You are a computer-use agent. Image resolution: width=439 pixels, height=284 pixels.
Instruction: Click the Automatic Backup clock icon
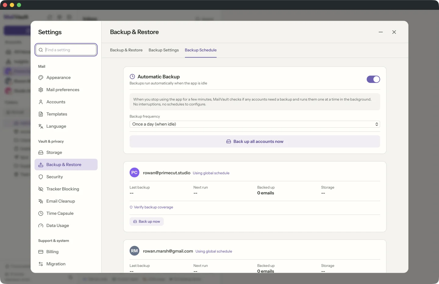(x=132, y=76)
